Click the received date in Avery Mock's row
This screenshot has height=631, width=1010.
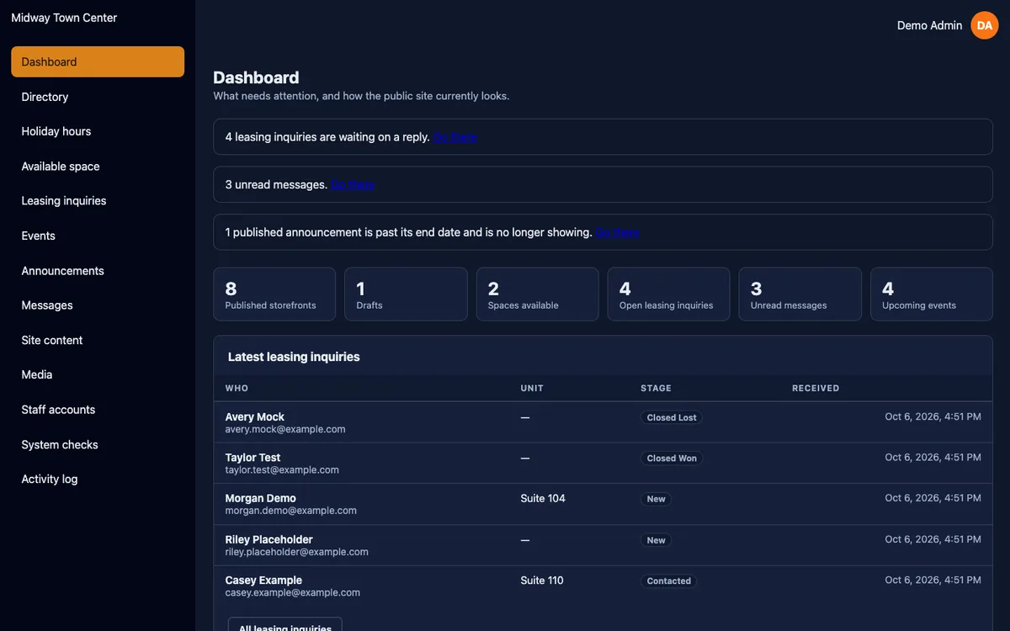click(x=933, y=416)
